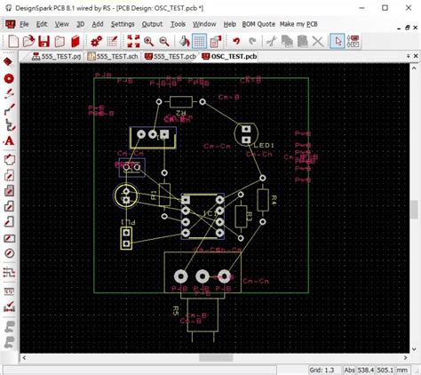This screenshot has height=375, width=421.
Task: Click BOM Quote menu item
Action: 258,24
